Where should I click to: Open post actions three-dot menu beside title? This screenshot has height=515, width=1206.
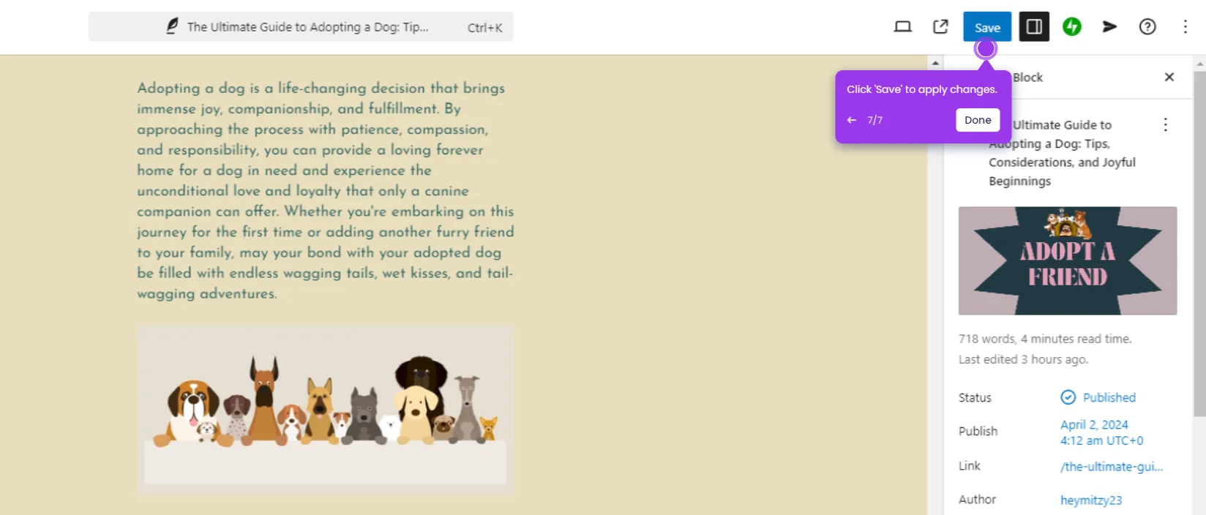coord(1165,125)
